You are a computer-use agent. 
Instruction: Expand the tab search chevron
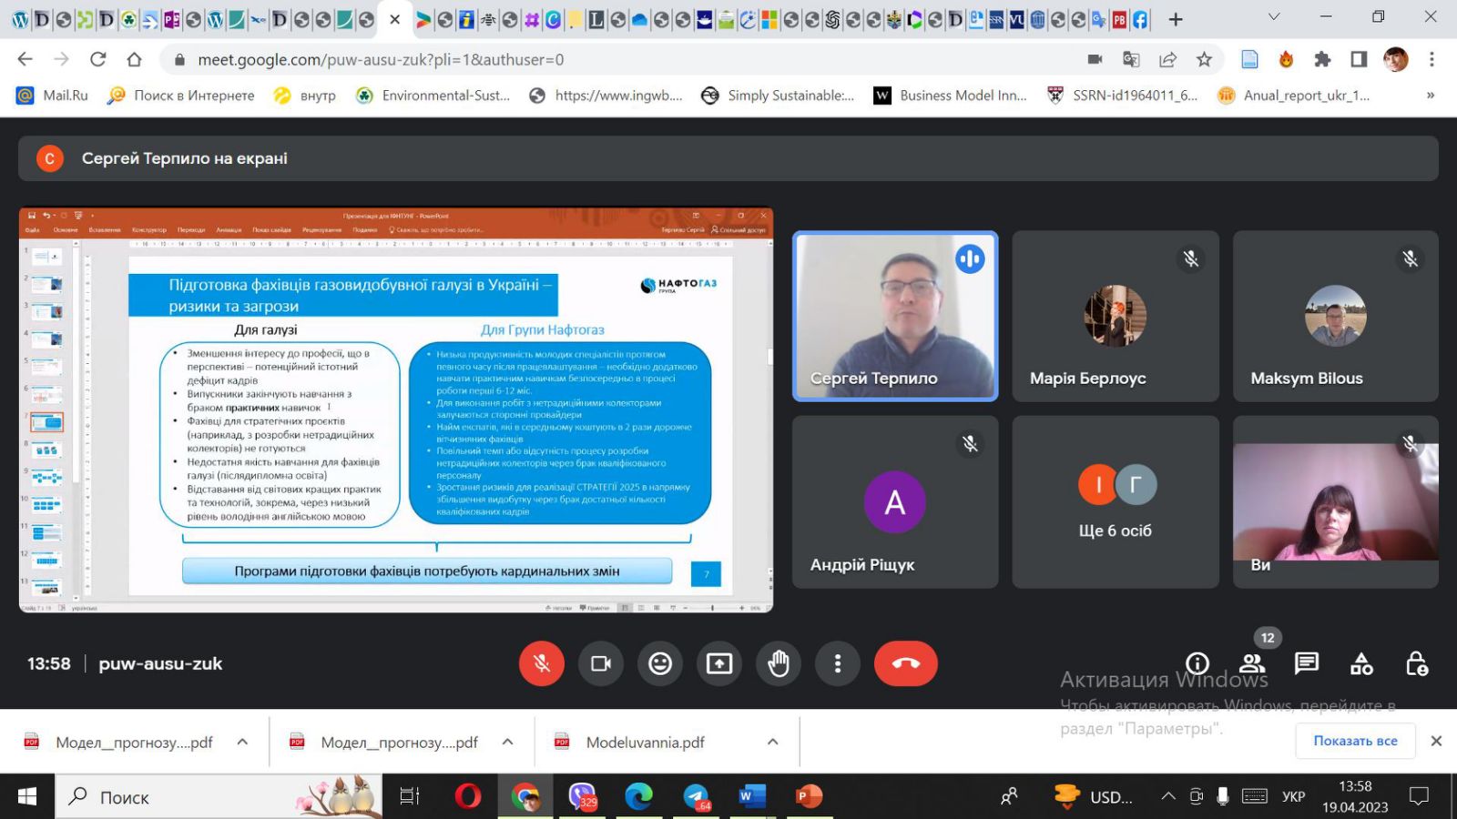[x=1274, y=17]
